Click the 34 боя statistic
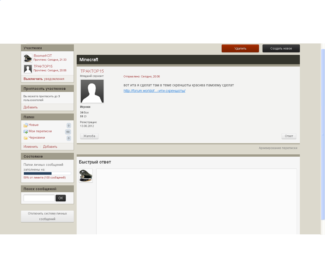325x260 pixels. [x=84, y=112]
